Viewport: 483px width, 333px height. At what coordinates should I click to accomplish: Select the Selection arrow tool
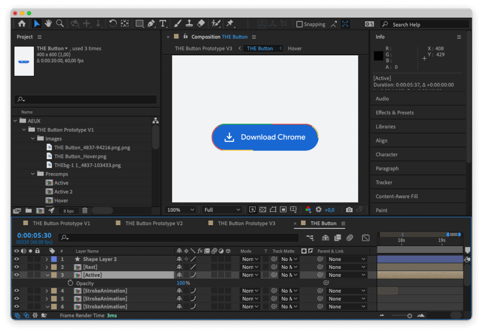[36, 24]
